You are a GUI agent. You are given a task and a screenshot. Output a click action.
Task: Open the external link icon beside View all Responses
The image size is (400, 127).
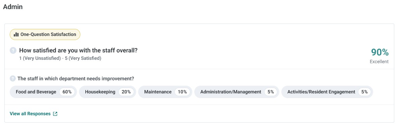click(x=55, y=114)
